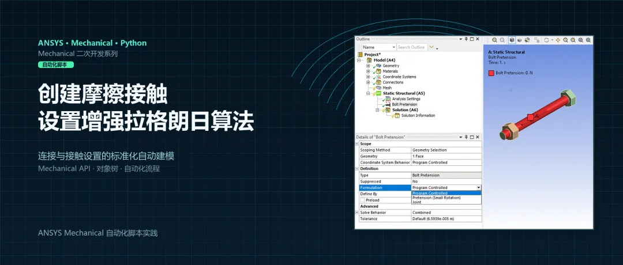The height and width of the screenshot is (265, 623).
Task: Click the Tolerance value Default (6.5939e-005 m)
Action: (446, 219)
